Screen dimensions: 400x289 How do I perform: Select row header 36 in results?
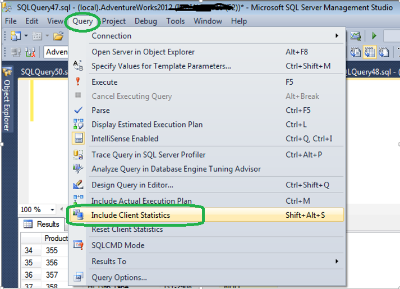[31, 275]
